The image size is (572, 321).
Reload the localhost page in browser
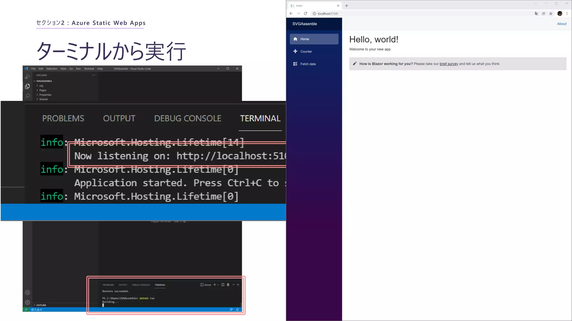(306, 13)
